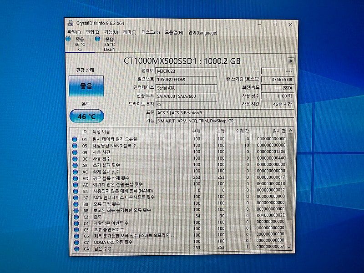The height and width of the screenshot is (273, 364).
Task: Open the 언어(Language) menu
Action: tap(202, 33)
